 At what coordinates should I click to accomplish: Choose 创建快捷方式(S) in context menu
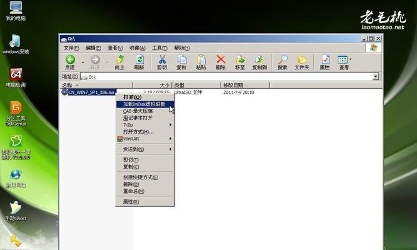pos(145,177)
